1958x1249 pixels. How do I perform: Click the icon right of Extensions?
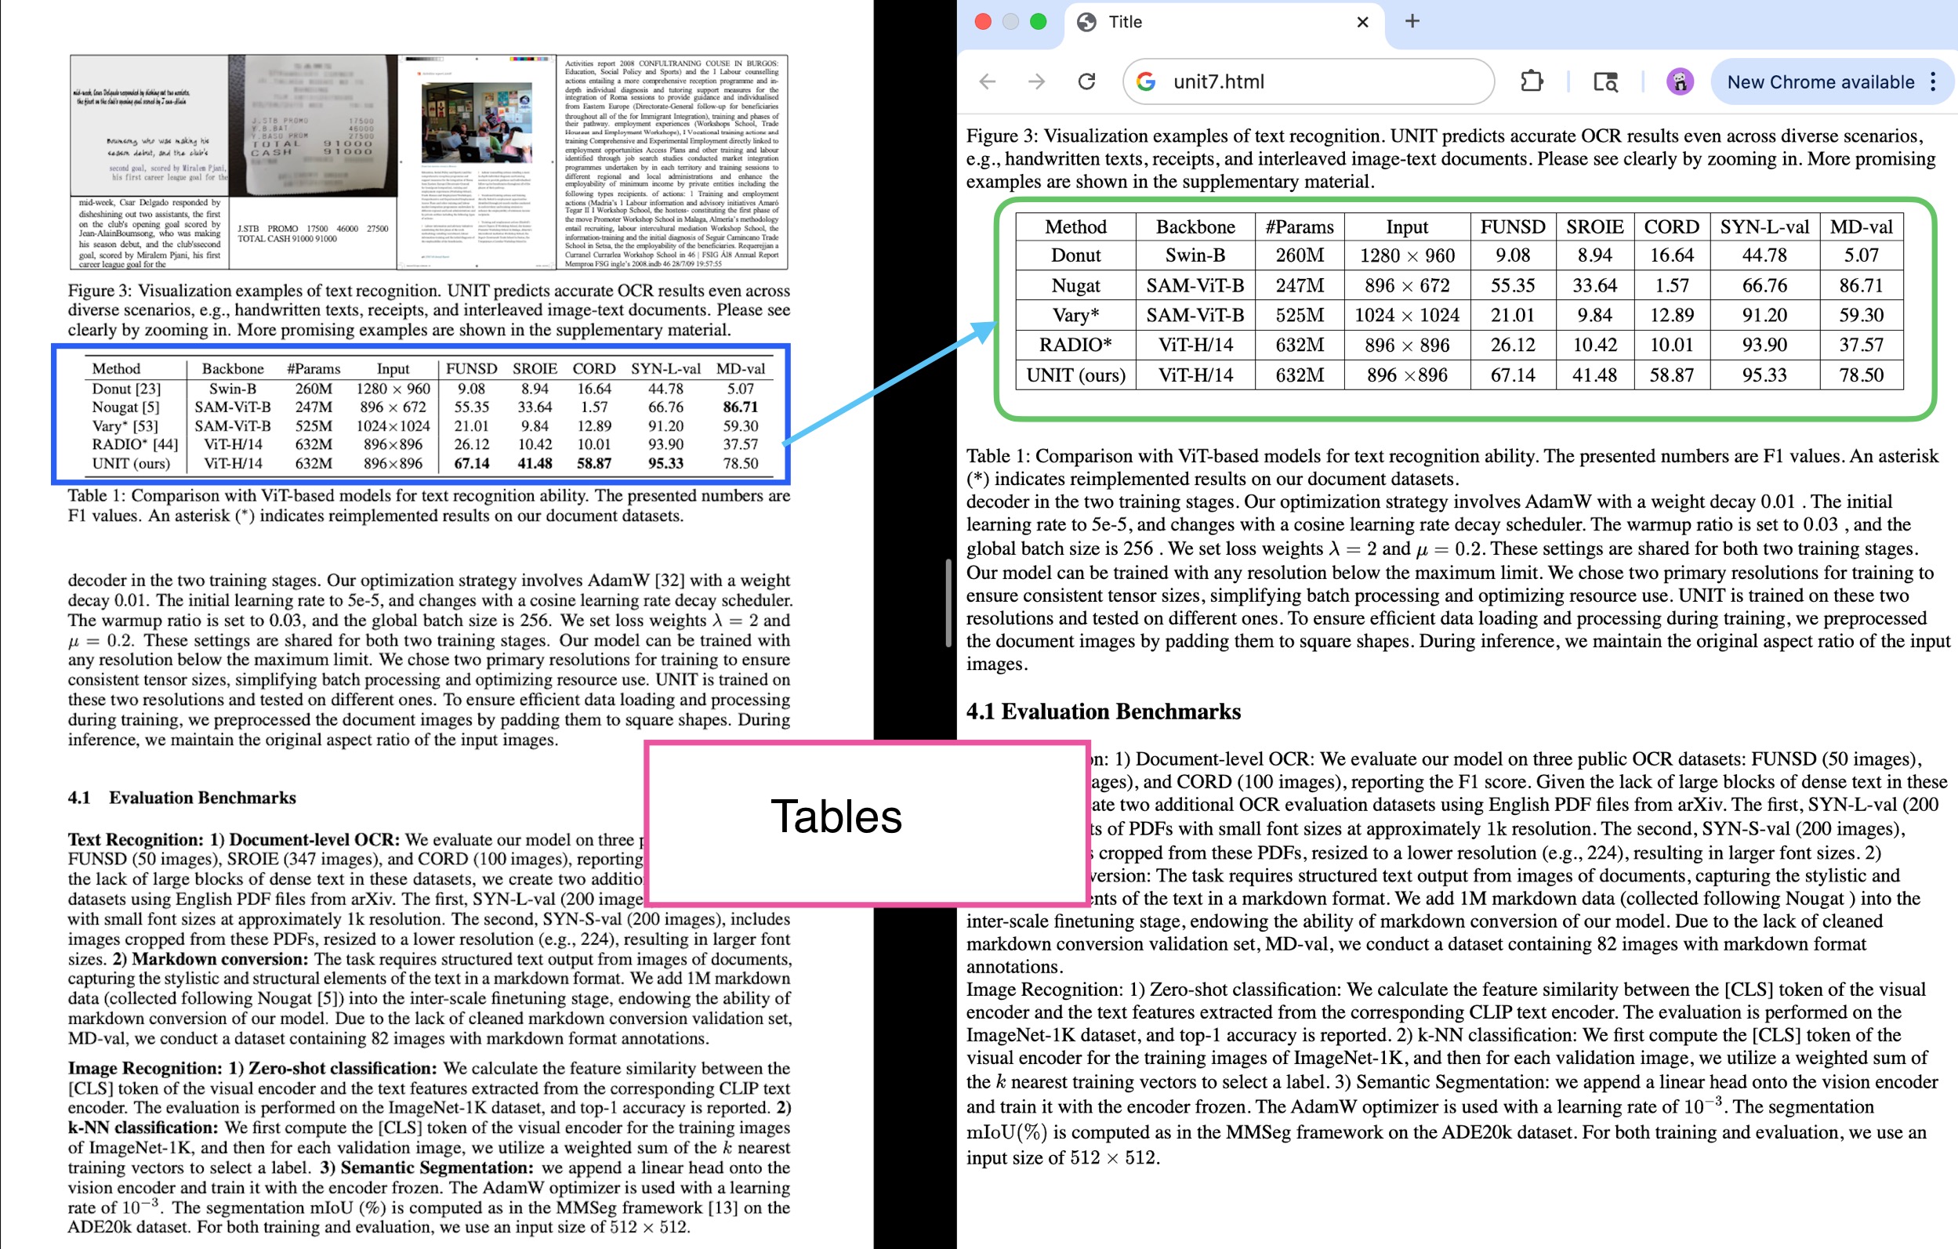pyautogui.click(x=1605, y=81)
